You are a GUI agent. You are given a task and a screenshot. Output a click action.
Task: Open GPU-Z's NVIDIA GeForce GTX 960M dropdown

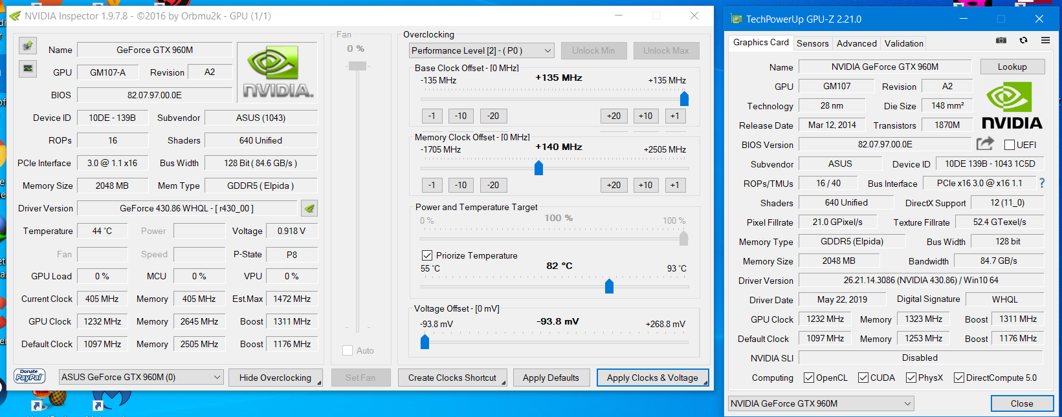pyautogui.click(x=821, y=403)
